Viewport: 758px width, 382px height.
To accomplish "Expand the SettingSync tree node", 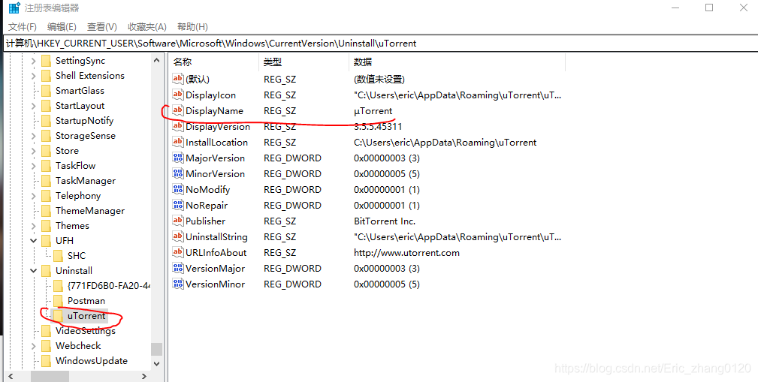I will click(33, 61).
